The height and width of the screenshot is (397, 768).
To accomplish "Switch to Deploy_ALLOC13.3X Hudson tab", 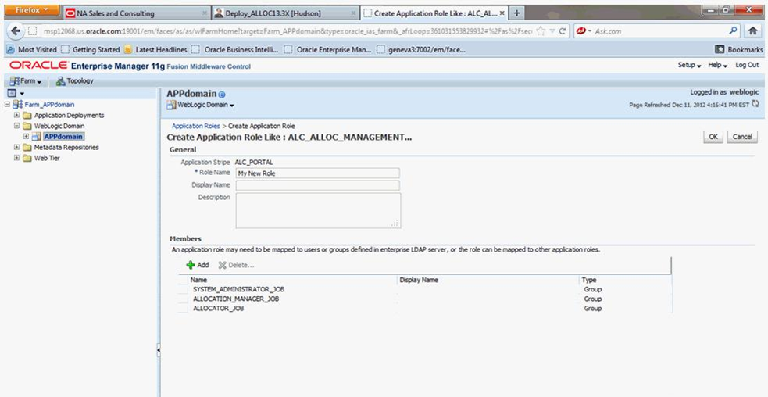I will tap(285, 13).
